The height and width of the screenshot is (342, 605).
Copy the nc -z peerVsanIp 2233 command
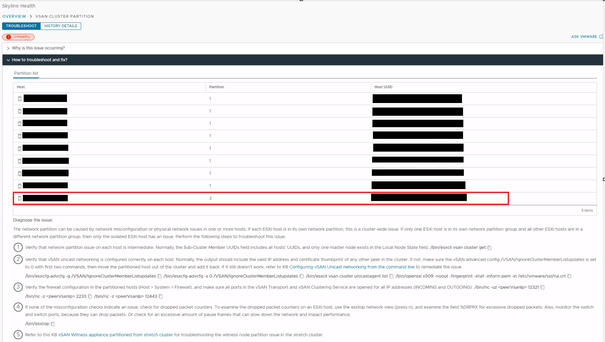tap(90, 296)
